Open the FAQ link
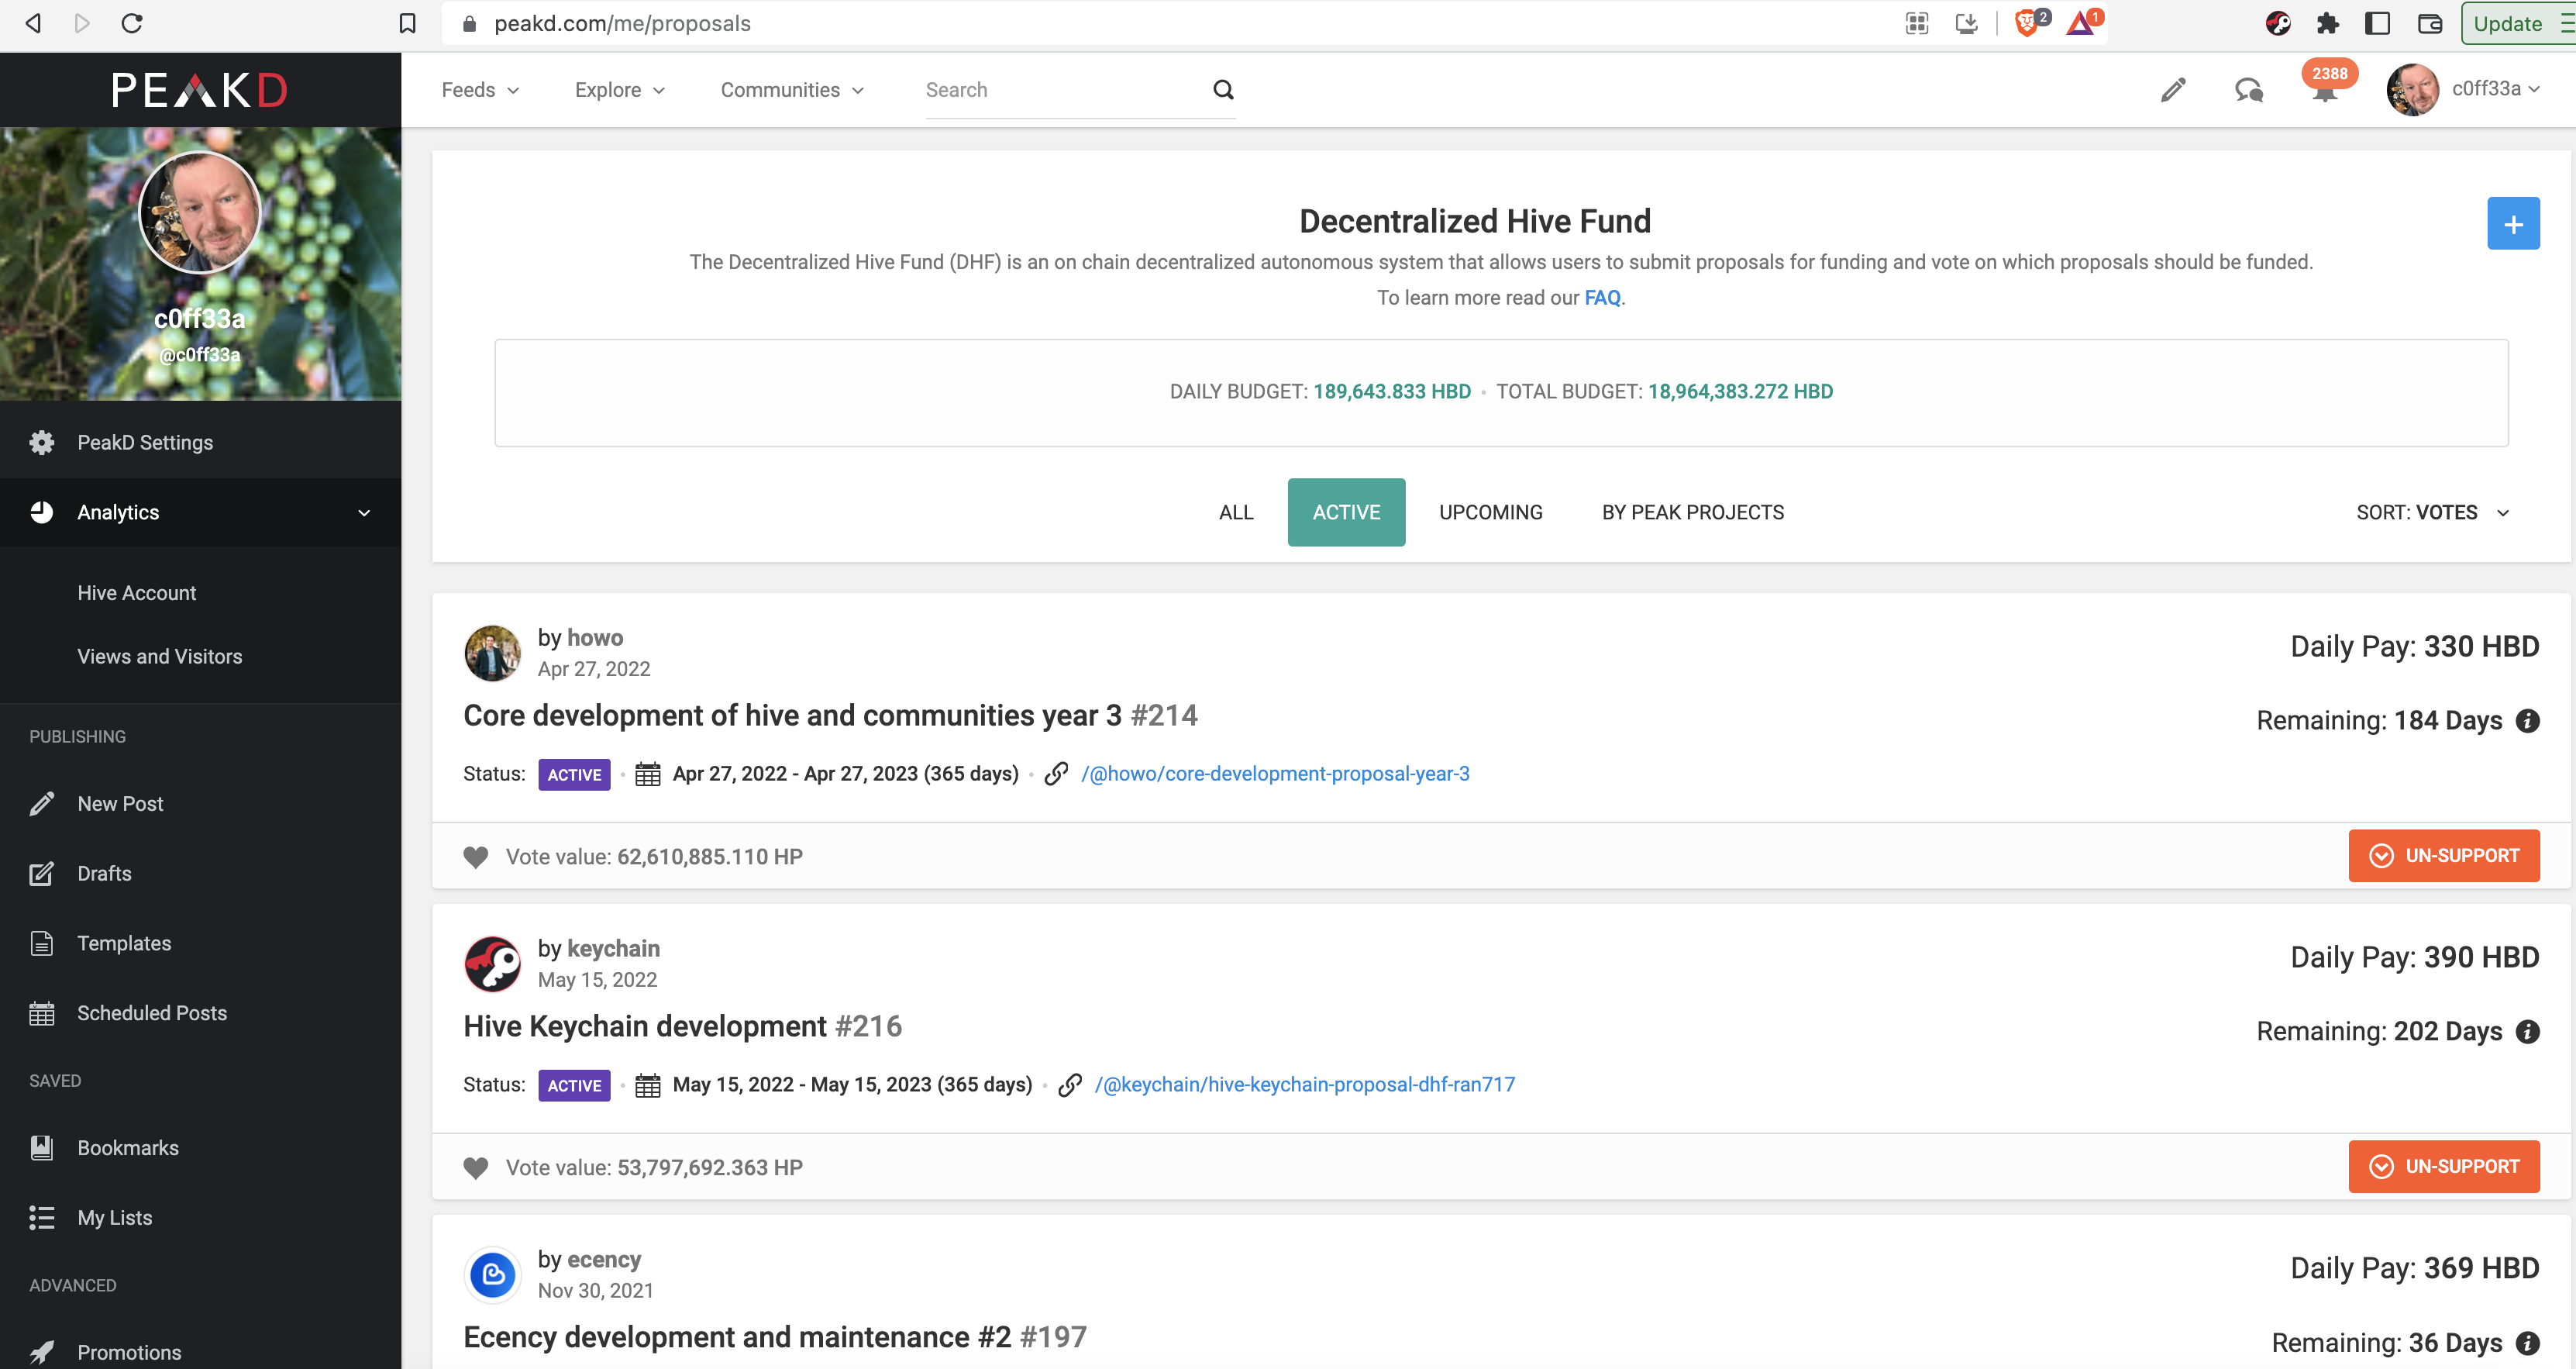Image resolution: width=2576 pixels, height=1369 pixels. point(1602,298)
